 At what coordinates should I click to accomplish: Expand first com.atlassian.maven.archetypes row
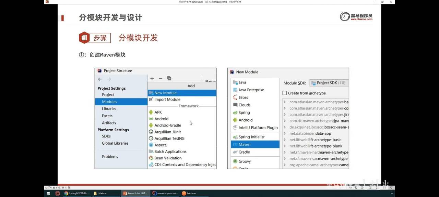click(x=285, y=102)
